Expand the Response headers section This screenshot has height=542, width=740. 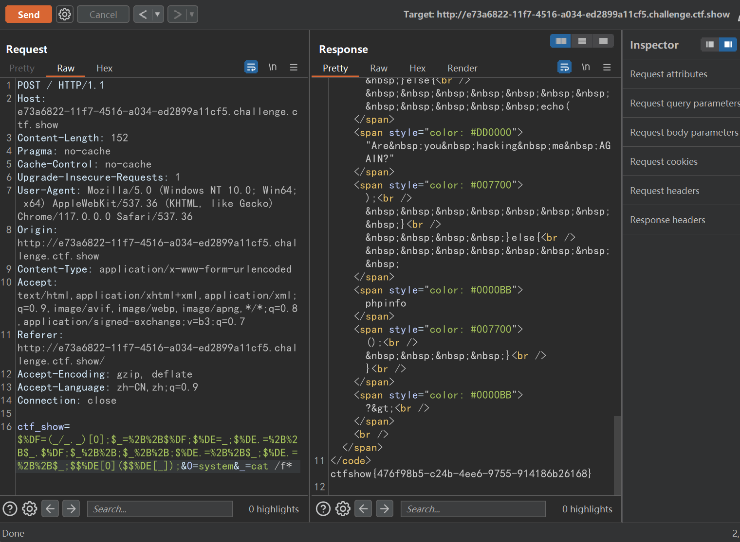pyautogui.click(x=681, y=220)
